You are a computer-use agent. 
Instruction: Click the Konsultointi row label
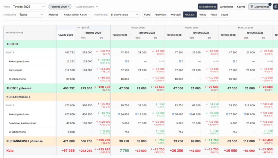(15, 70)
